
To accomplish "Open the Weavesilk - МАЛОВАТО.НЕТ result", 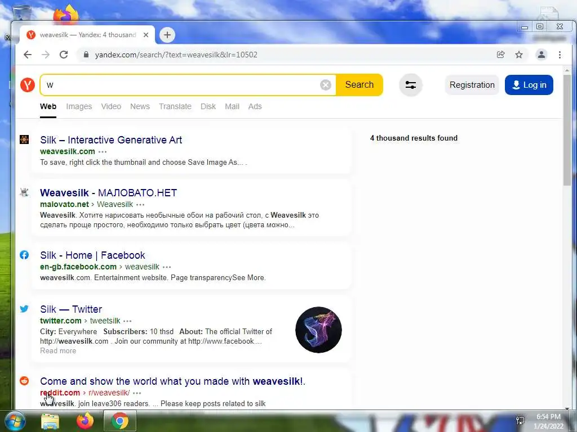I will click(109, 193).
